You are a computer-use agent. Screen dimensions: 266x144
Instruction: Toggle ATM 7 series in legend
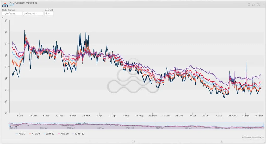point(21,134)
